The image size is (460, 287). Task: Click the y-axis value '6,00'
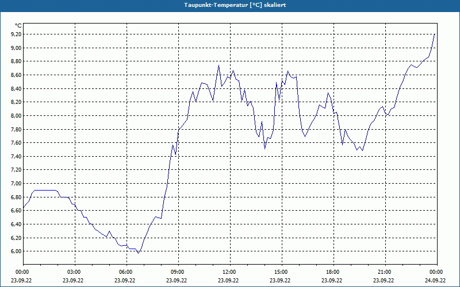17,251
